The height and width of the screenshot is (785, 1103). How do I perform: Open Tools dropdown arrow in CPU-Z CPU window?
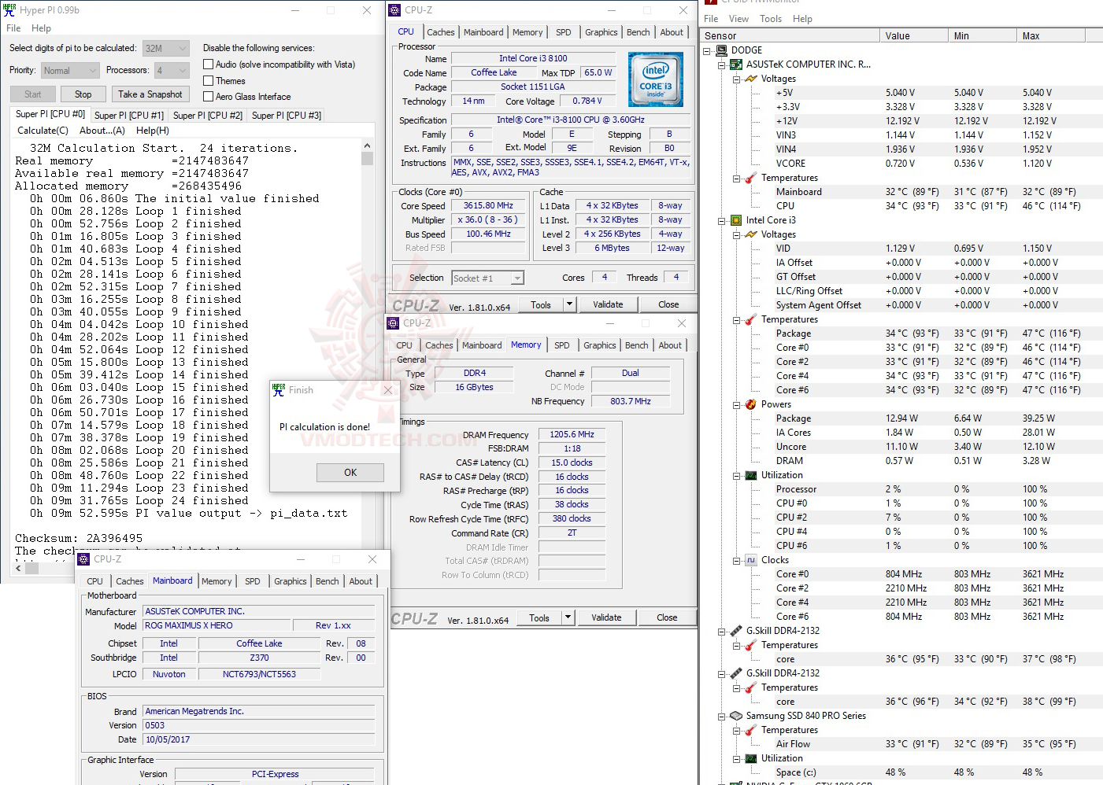[569, 304]
